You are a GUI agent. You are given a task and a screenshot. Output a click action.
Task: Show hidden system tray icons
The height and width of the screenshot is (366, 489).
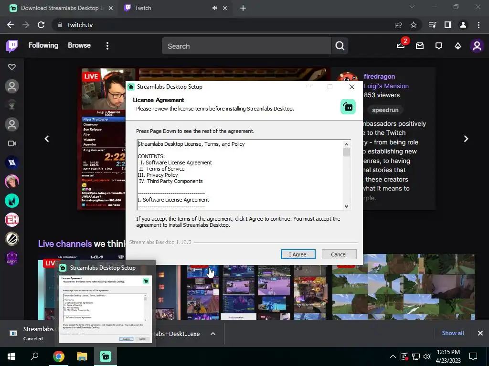point(393,356)
